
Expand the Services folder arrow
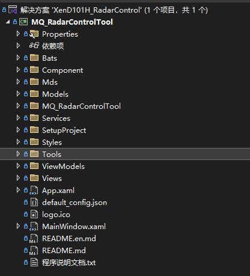(x=18, y=118)
